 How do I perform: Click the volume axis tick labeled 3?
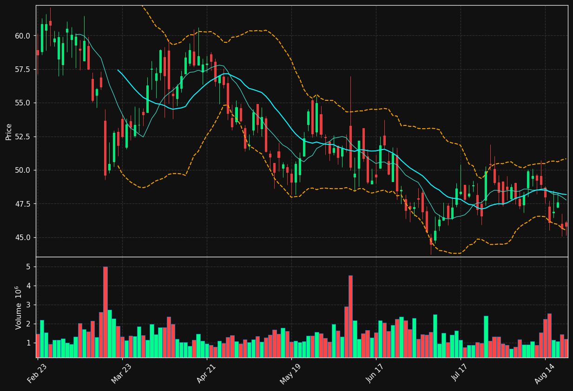click(28, 305)
